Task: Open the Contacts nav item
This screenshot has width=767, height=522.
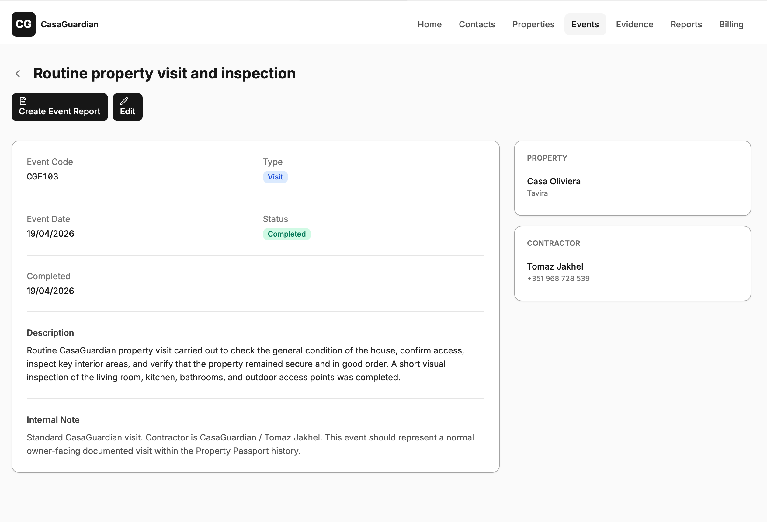Action: coord(477,24)
